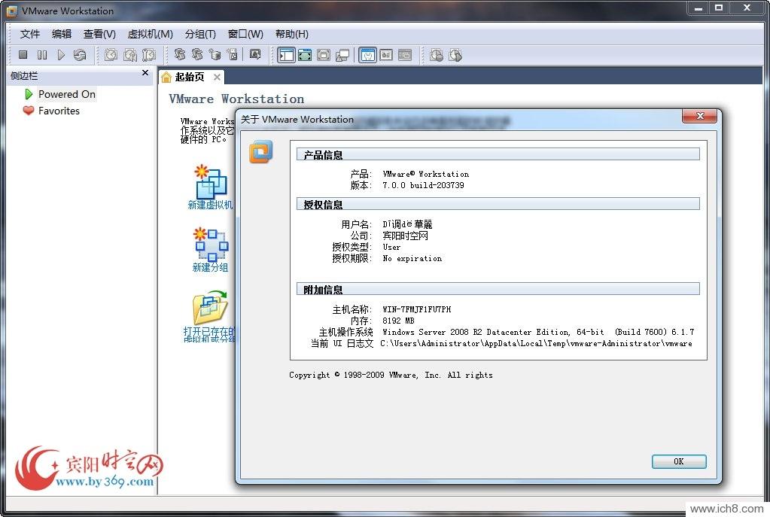Screen dimensions: 770x517
Task: Click the Reset virtual machine toolbar icon
Action: tap(80, 55)
